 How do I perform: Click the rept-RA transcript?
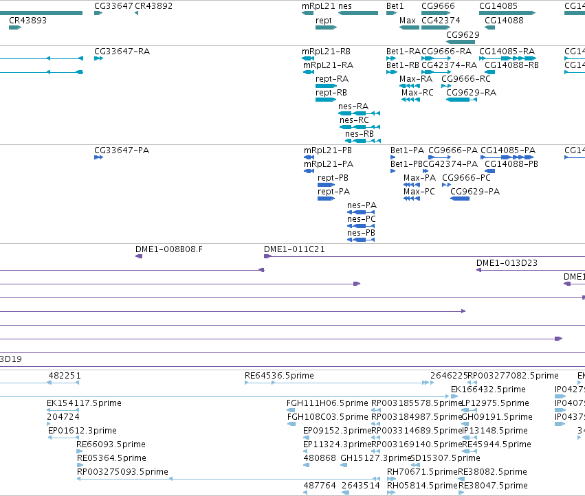tap(326, 86)
